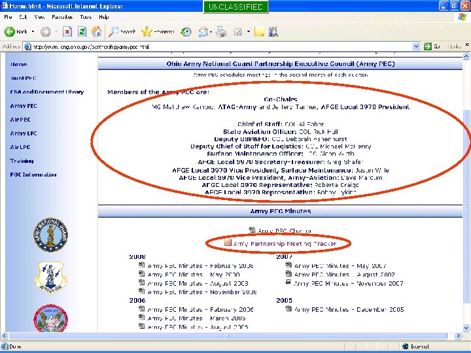471x353 pixels.
Task: Click document icon beside February 2006 minutes
Action: (142, 309)
